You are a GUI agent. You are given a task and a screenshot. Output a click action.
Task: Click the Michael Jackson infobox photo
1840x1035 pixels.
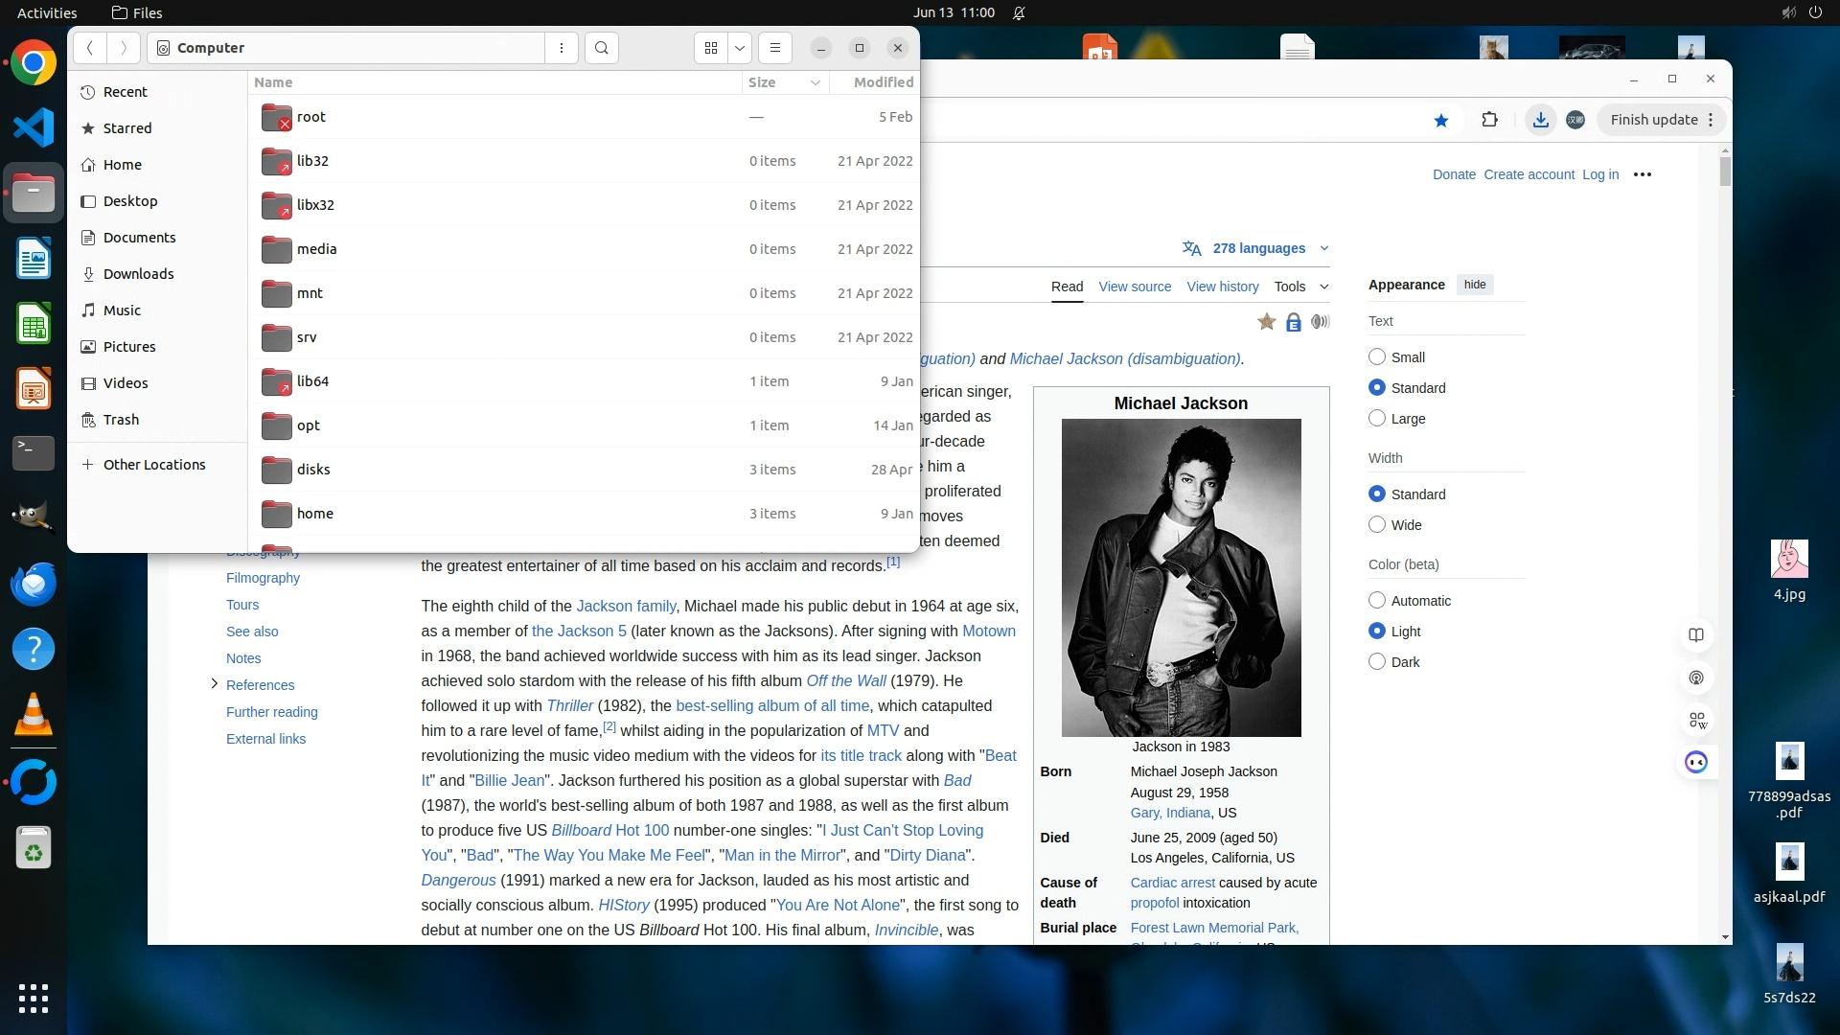click(1181, 577)
